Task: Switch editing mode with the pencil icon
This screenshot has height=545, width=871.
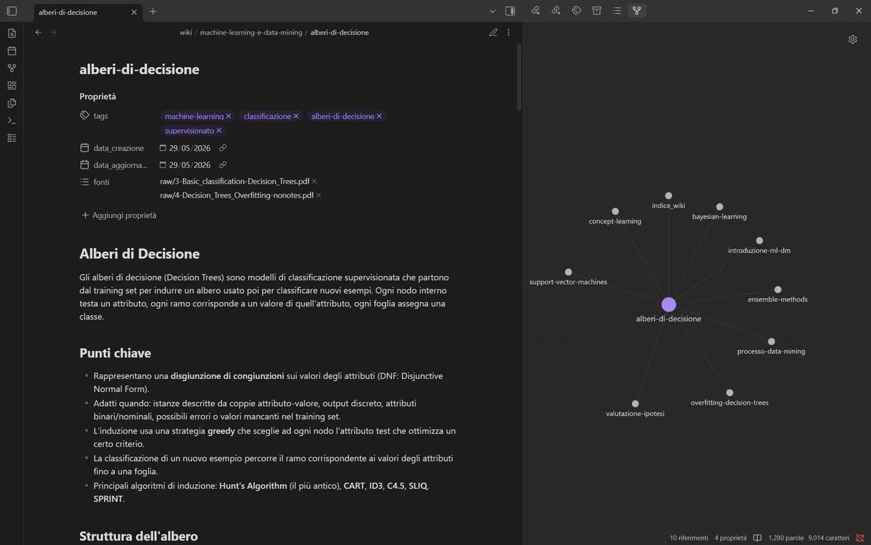Action: click(x=493, y=32)
